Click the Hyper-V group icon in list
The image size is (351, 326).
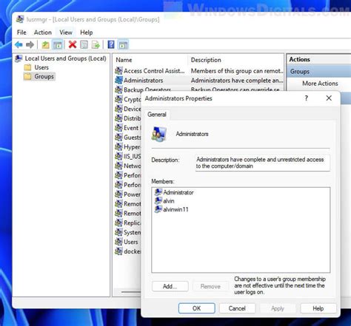point(118,147)
